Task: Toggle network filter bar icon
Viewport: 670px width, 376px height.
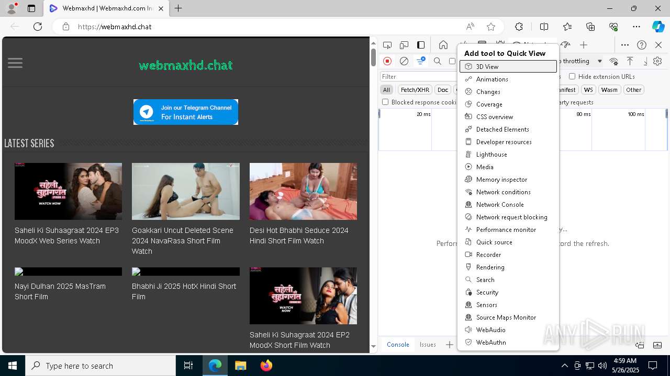Action: pos(420,61)
